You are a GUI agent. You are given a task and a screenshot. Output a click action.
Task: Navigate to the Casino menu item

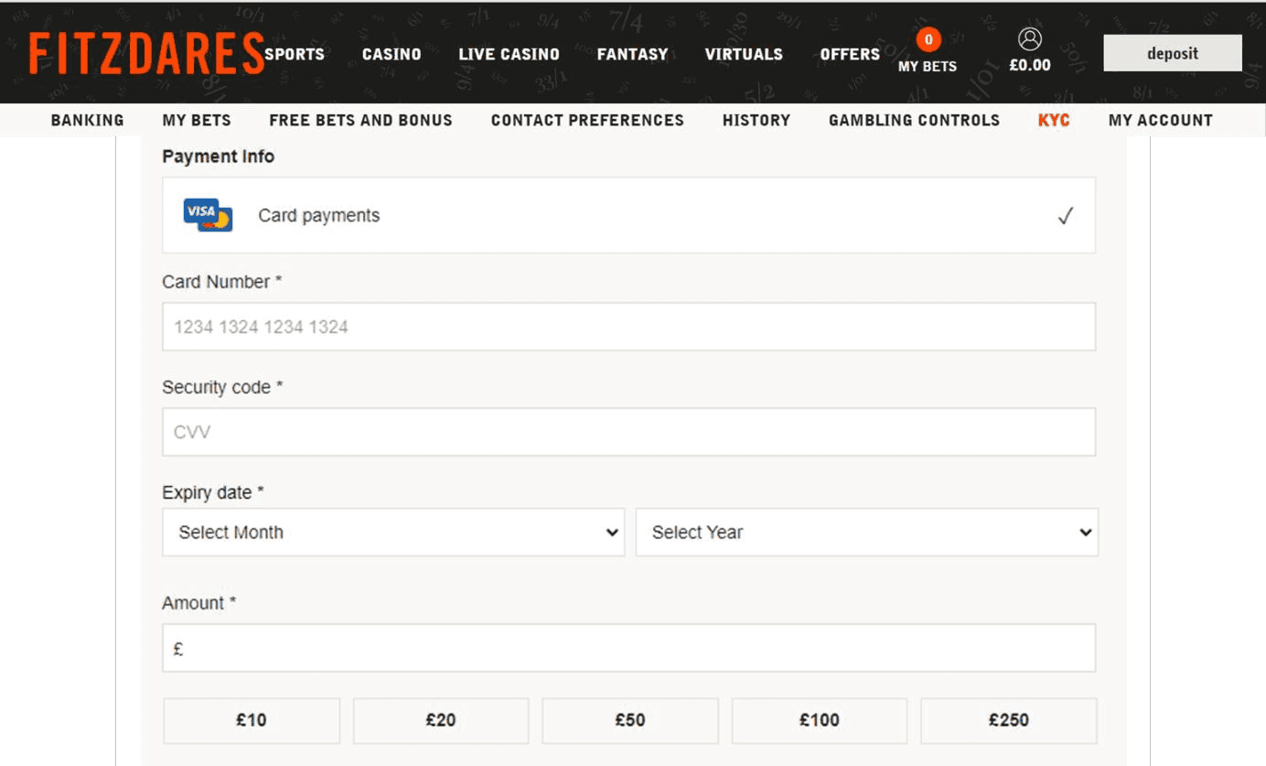pyautogui.click(x=391, y=54)
